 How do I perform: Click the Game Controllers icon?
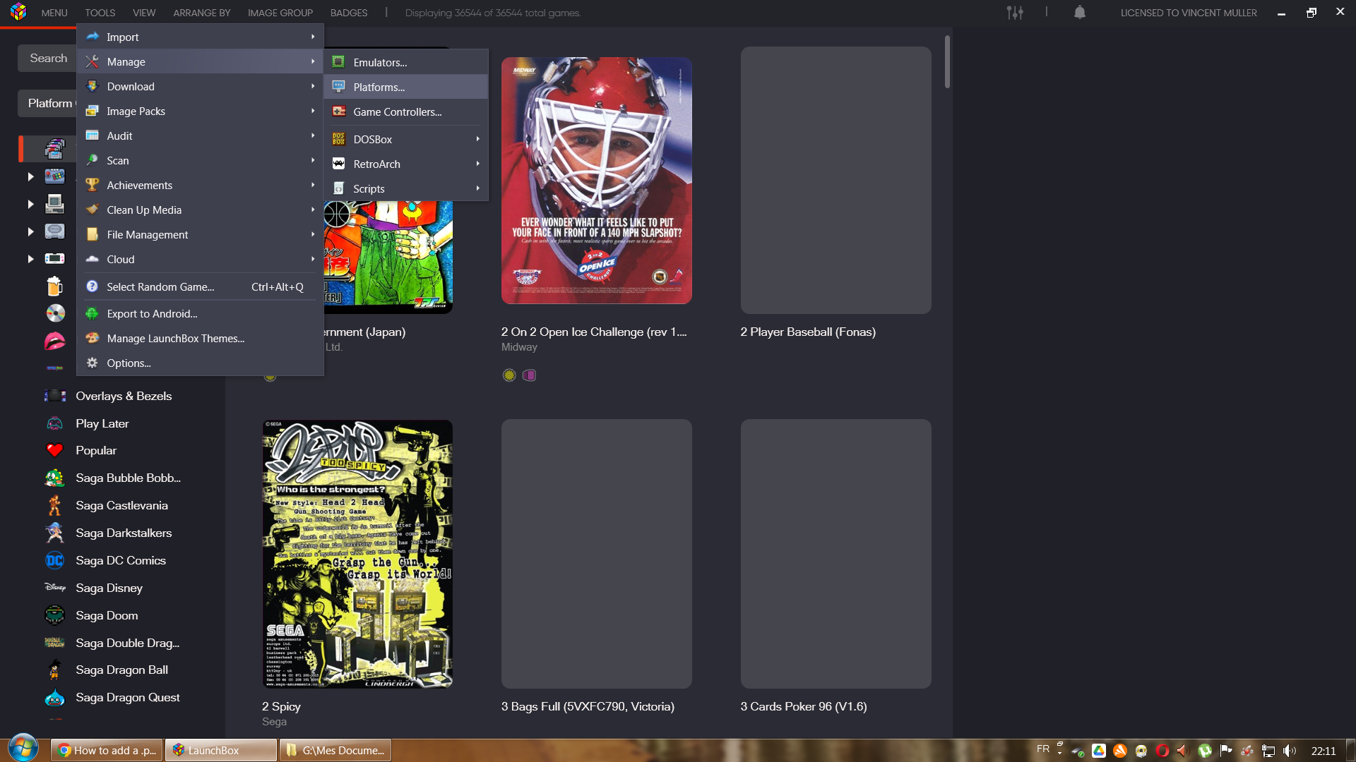coord(339,111)
